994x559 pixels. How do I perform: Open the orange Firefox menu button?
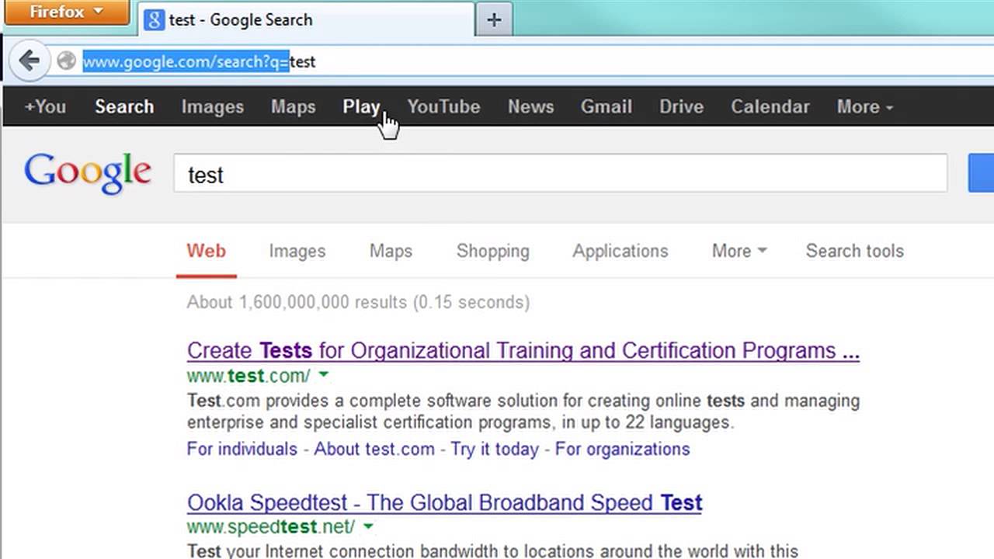[66, 12]
